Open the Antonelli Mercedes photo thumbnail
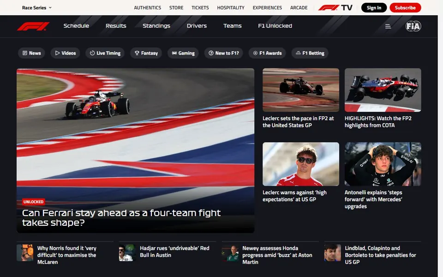This screenshot has width=443, height=277. pyautogui.click(x=383, y=164)
